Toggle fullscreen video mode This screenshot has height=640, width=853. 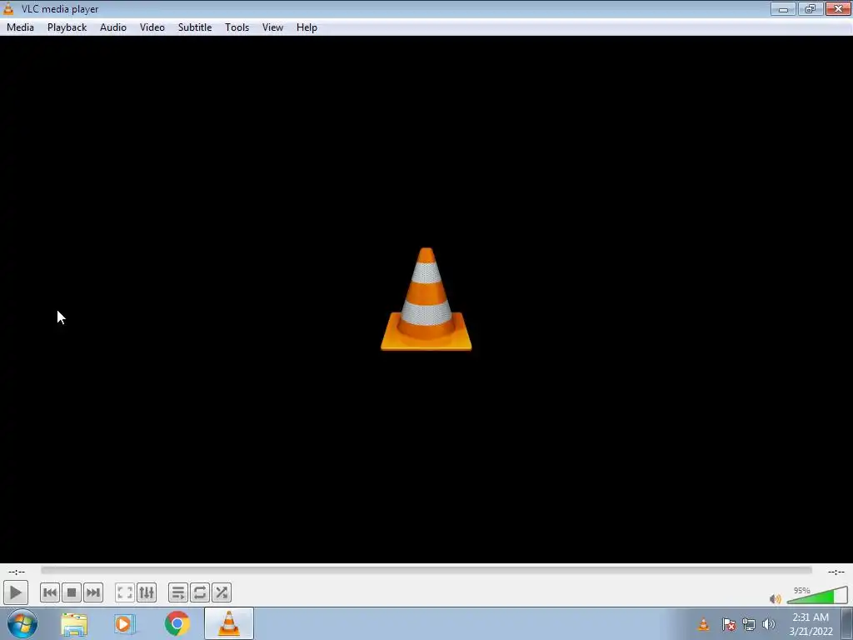(125, 592)
